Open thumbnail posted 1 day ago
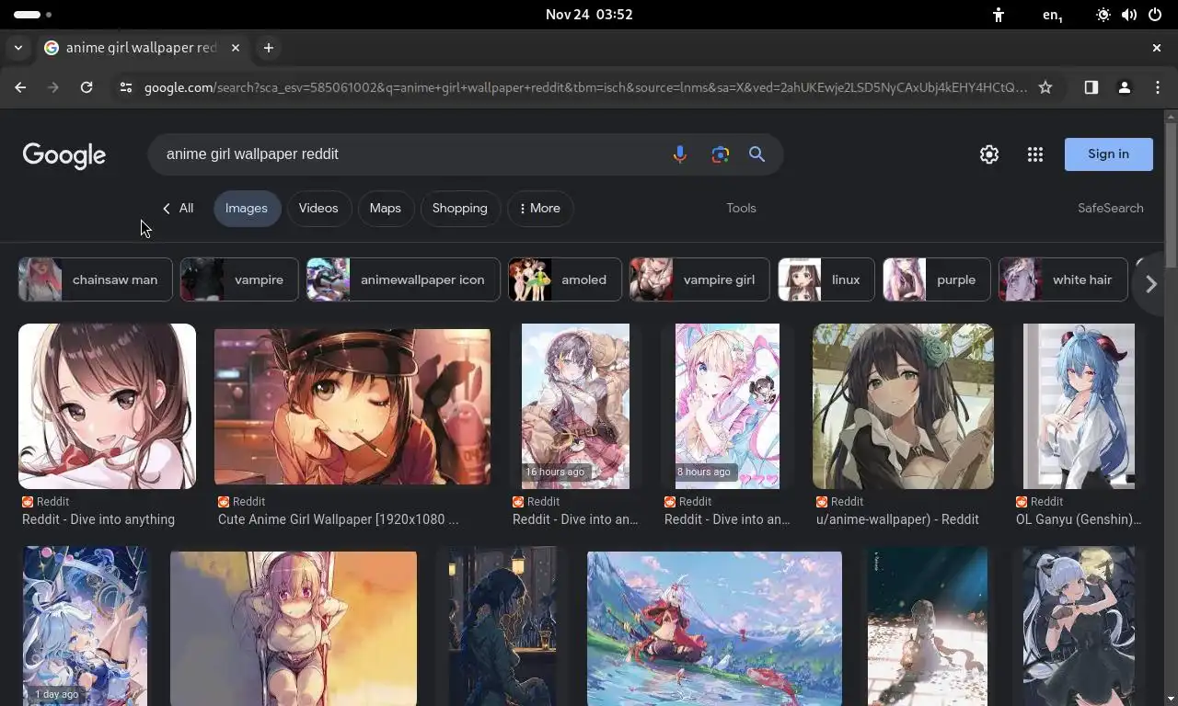Image resolution: width=1178 pixels, height=706 pixels. pyautogui.click(x=85, y=626)
